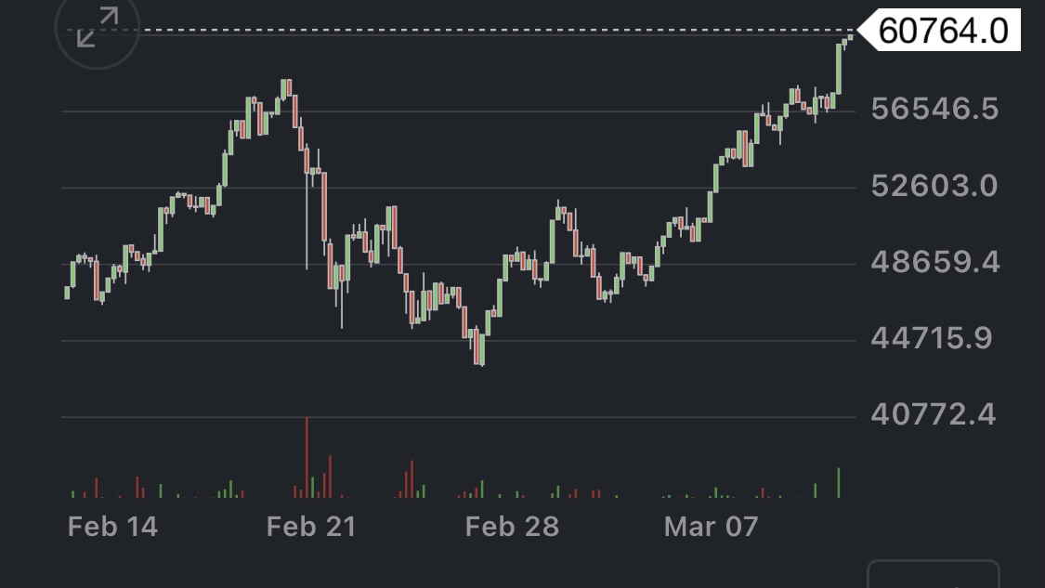
Task: Select the Feb 21 date marker
Action: click(x=310, y=527)
